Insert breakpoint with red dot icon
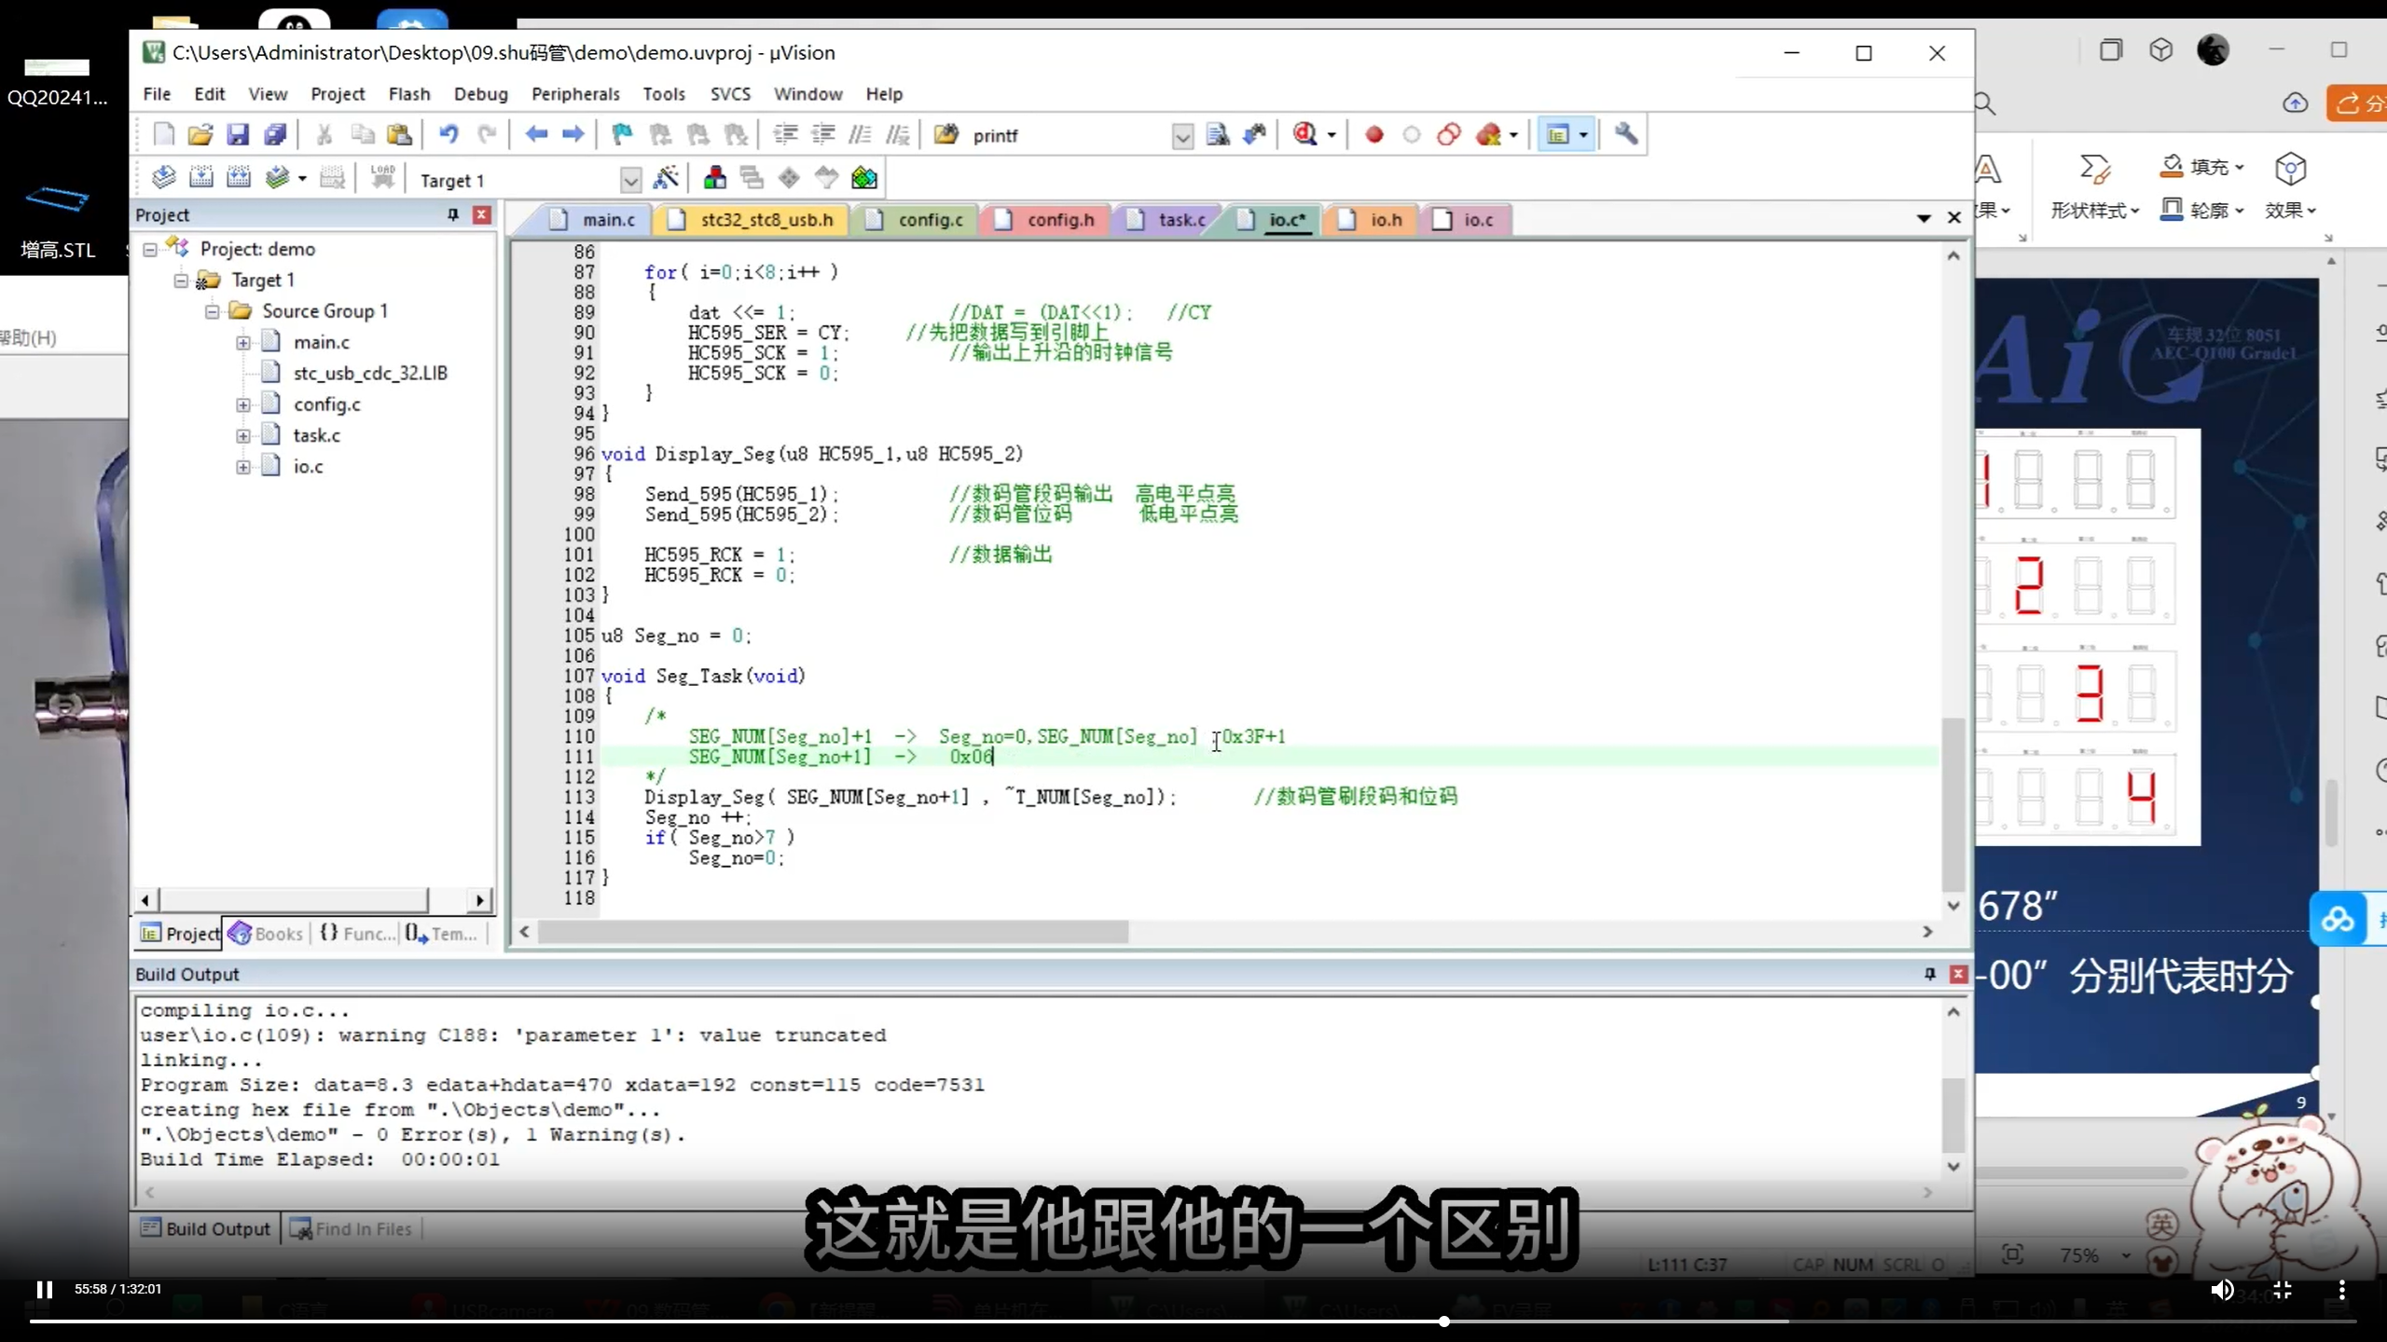This screenshot has height=1342, width=2387. tap(1373, 135)
